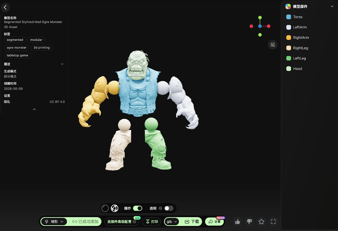338x231 pixels.
Task: Click the blue torso model part
Action: pos(138,95)
